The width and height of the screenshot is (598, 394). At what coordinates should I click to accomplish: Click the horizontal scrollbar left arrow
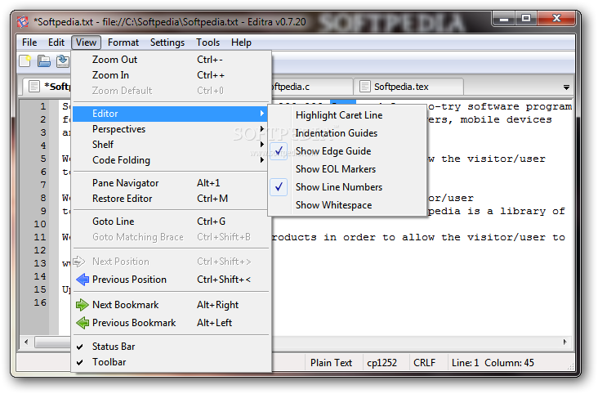tap(26, 342)
